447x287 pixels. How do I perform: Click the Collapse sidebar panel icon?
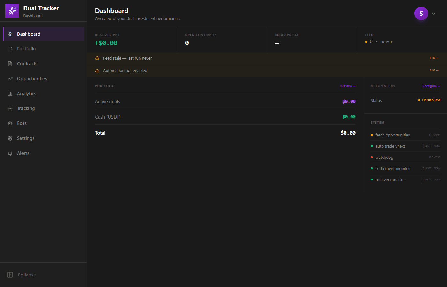[10, 275]
